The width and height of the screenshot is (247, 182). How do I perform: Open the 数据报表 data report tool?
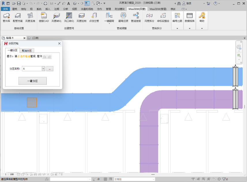pyautogui.click(x=189, y=17)
